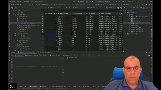Select the Contacts table in Database panel

tap(135, 23)
